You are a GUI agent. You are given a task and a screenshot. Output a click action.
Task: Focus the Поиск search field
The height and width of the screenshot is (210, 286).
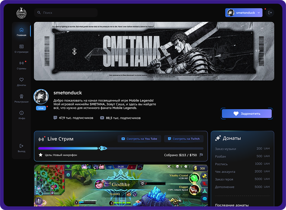click(66, 13)
